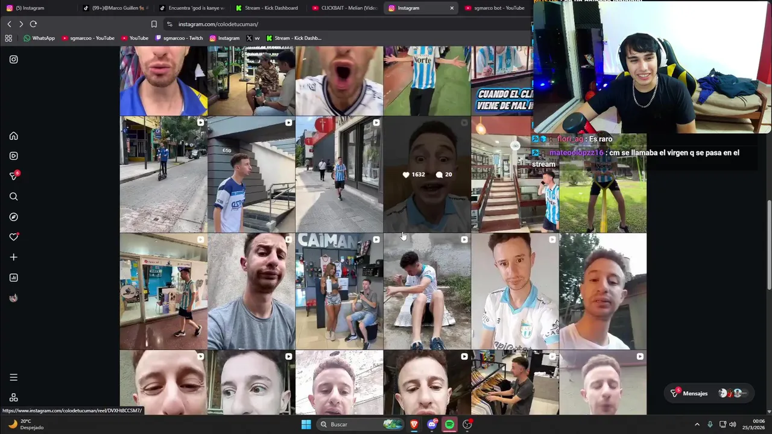Screen dimensions: 772x434
Task: Open Windows Start button
Action: point(306,424)
